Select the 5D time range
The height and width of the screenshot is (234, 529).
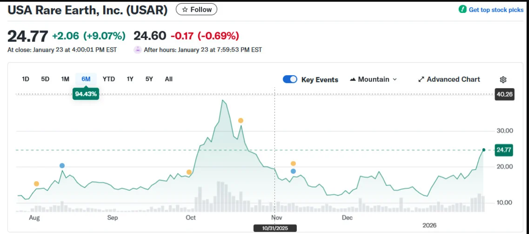click(x=45, y=79)
